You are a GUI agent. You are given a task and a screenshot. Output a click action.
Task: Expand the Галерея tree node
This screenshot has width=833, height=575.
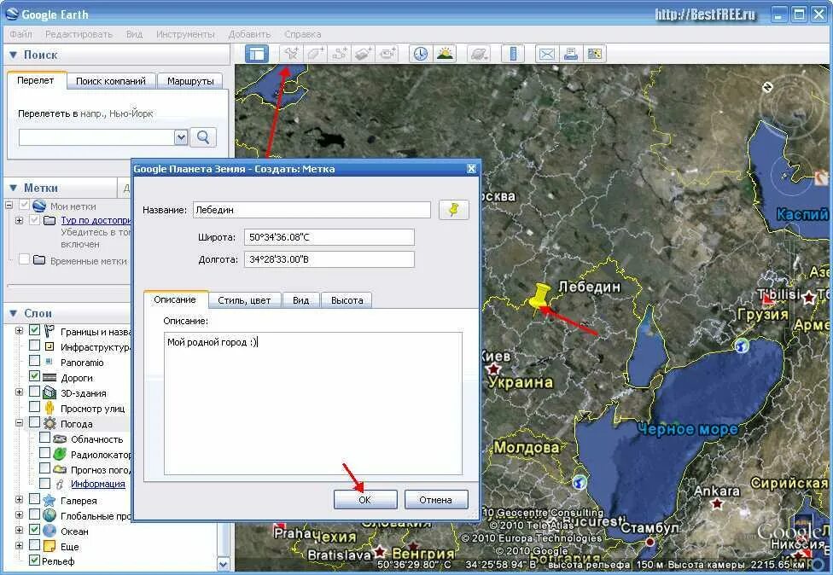point(19,500)
